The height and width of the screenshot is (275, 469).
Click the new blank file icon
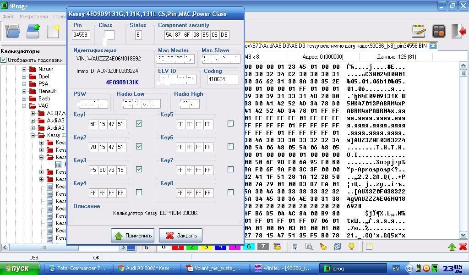point(53,31)
